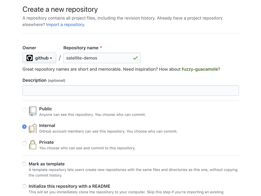Click the green checkmark in the name field
This screenshot has width=261, height=196.
pyautogui.click(x=135, y=58)
